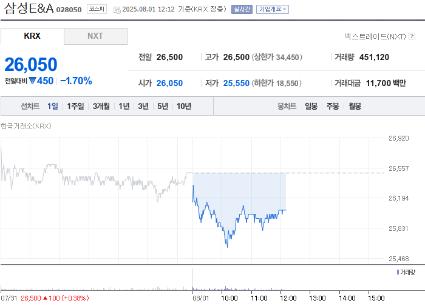This screenshot has width=425, height=306.
Task: Click the 거래대금 value 11,700 백만
Action: coord(386,83)
